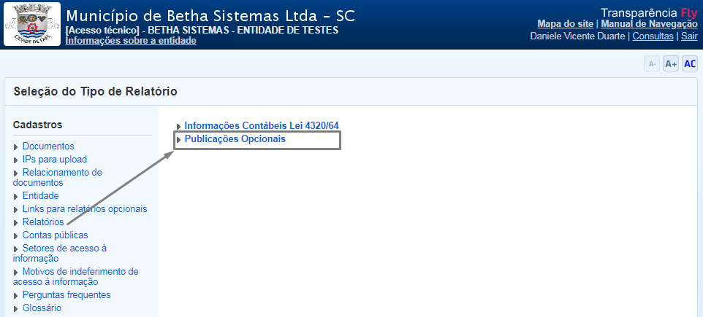Click the municipality coat of arms logo
703x317 pixels.
[30, 26]
